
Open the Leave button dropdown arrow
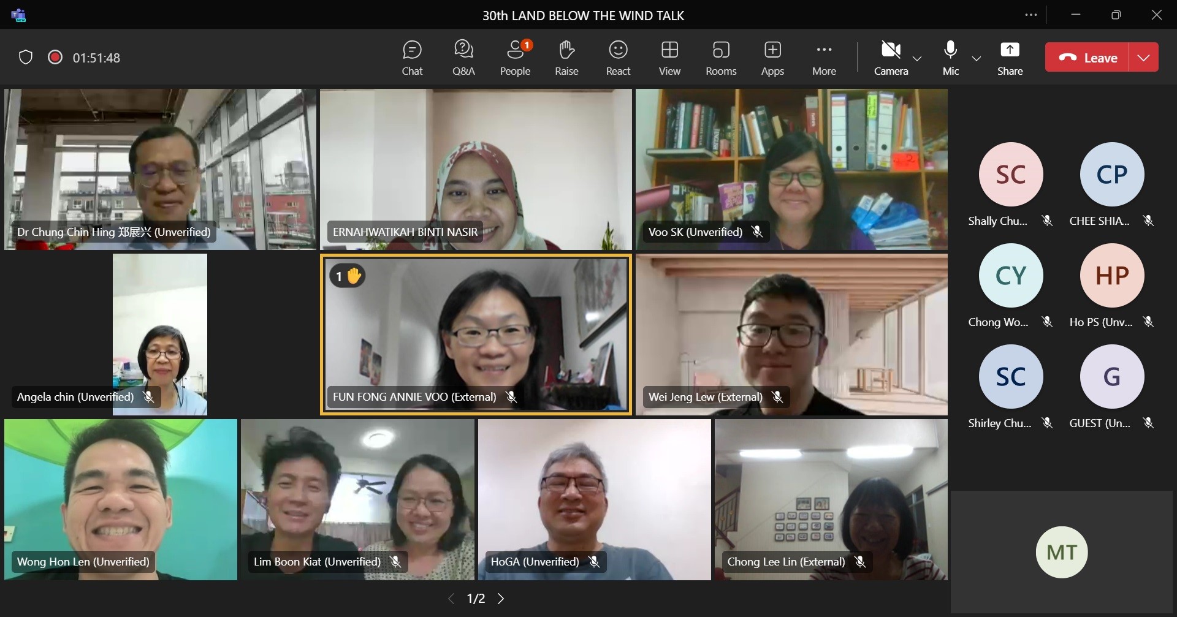(1143, 58)
